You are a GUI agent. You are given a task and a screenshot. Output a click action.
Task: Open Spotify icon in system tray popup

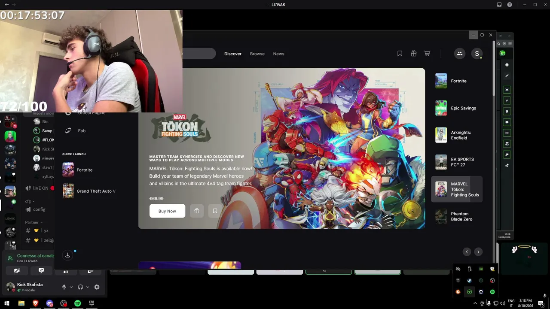tap(492, 292)
